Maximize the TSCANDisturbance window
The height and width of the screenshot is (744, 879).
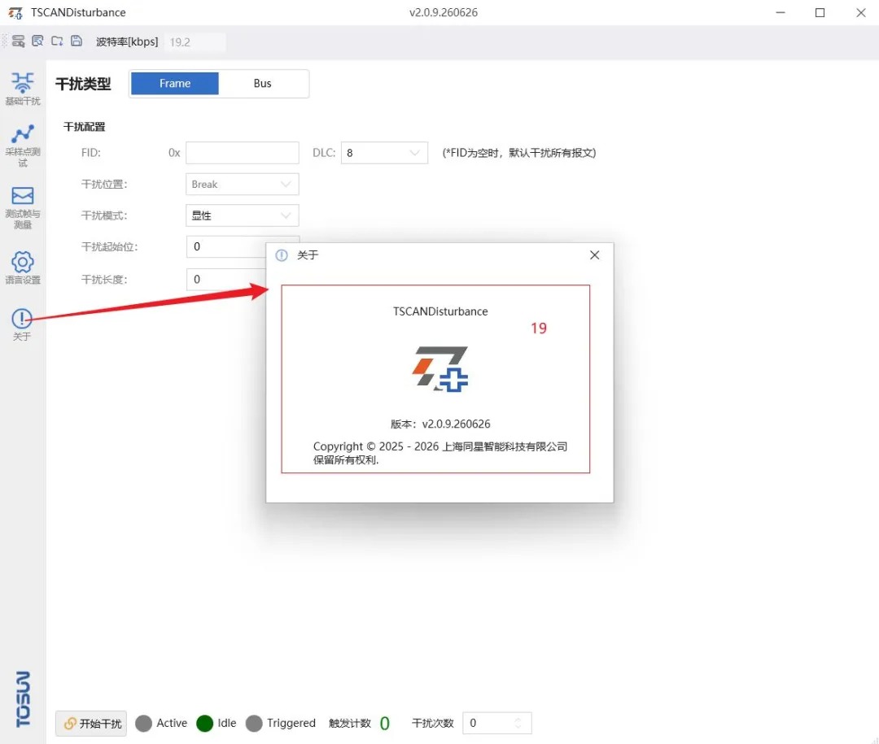point(820,12)
